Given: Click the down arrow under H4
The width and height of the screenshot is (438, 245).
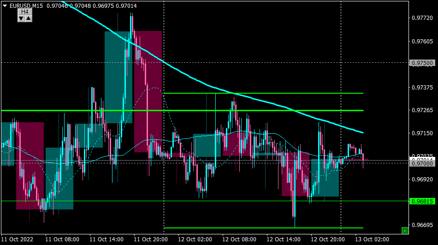Looking at the screenshot, I should pos(21,19).
